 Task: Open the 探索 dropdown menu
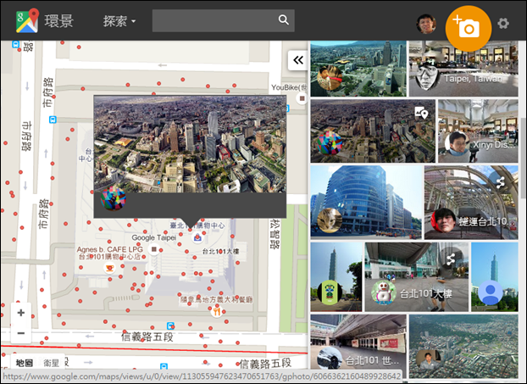click(119, 21)
